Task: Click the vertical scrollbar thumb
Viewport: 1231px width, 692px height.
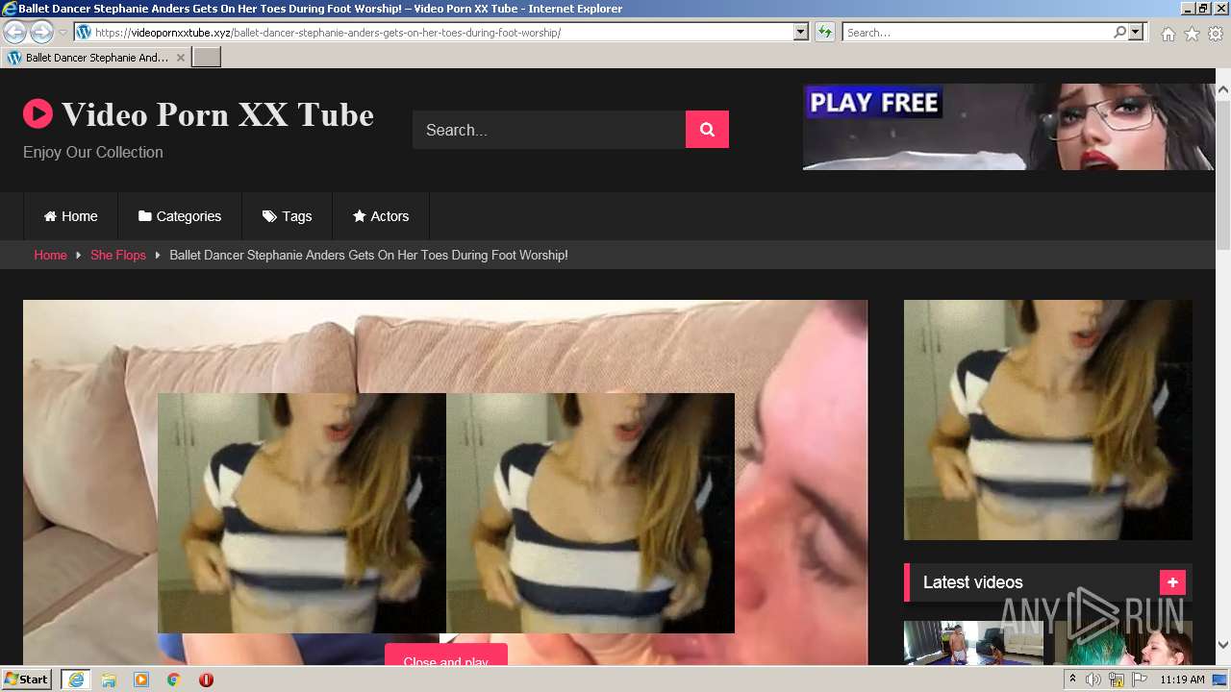Action: 1222,173
